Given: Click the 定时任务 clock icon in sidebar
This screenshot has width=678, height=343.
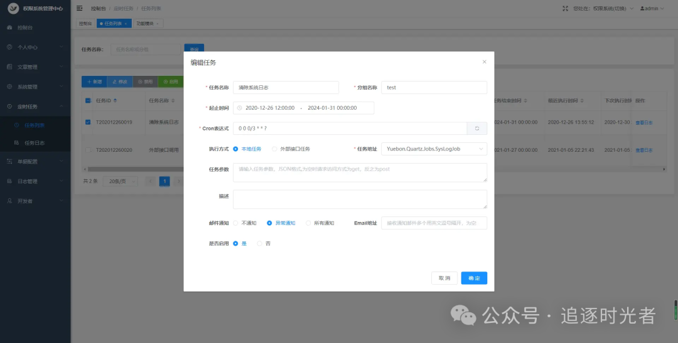Looking at the screenshot, I should (x=10, y=106).
